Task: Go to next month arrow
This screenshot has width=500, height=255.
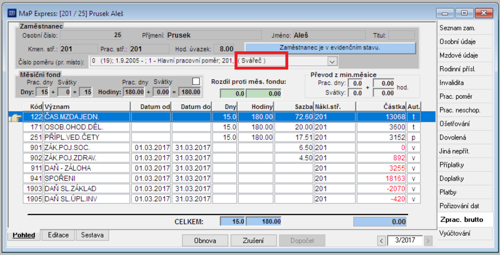Action: pos(428,241)
